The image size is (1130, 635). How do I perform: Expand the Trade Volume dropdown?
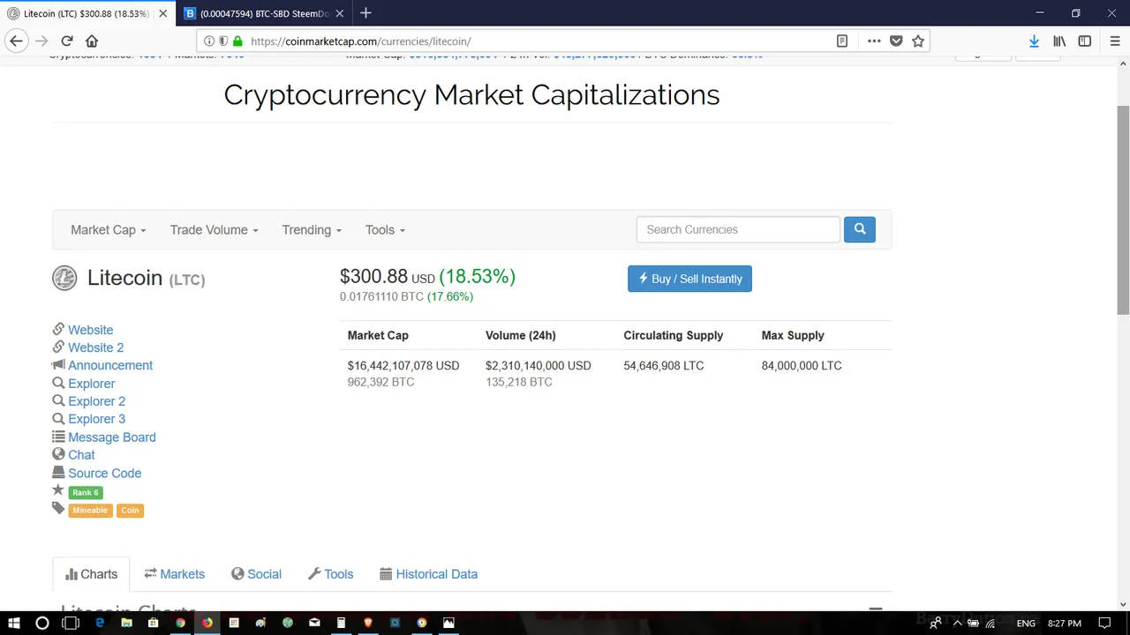coord(214,229)
